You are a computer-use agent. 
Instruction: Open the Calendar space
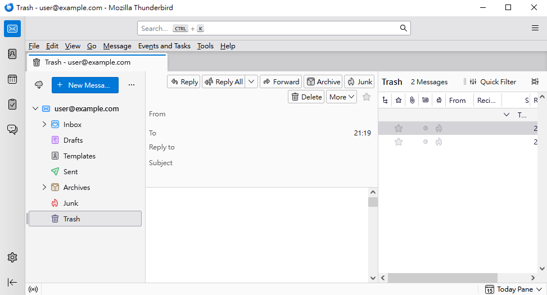(12, 79)
